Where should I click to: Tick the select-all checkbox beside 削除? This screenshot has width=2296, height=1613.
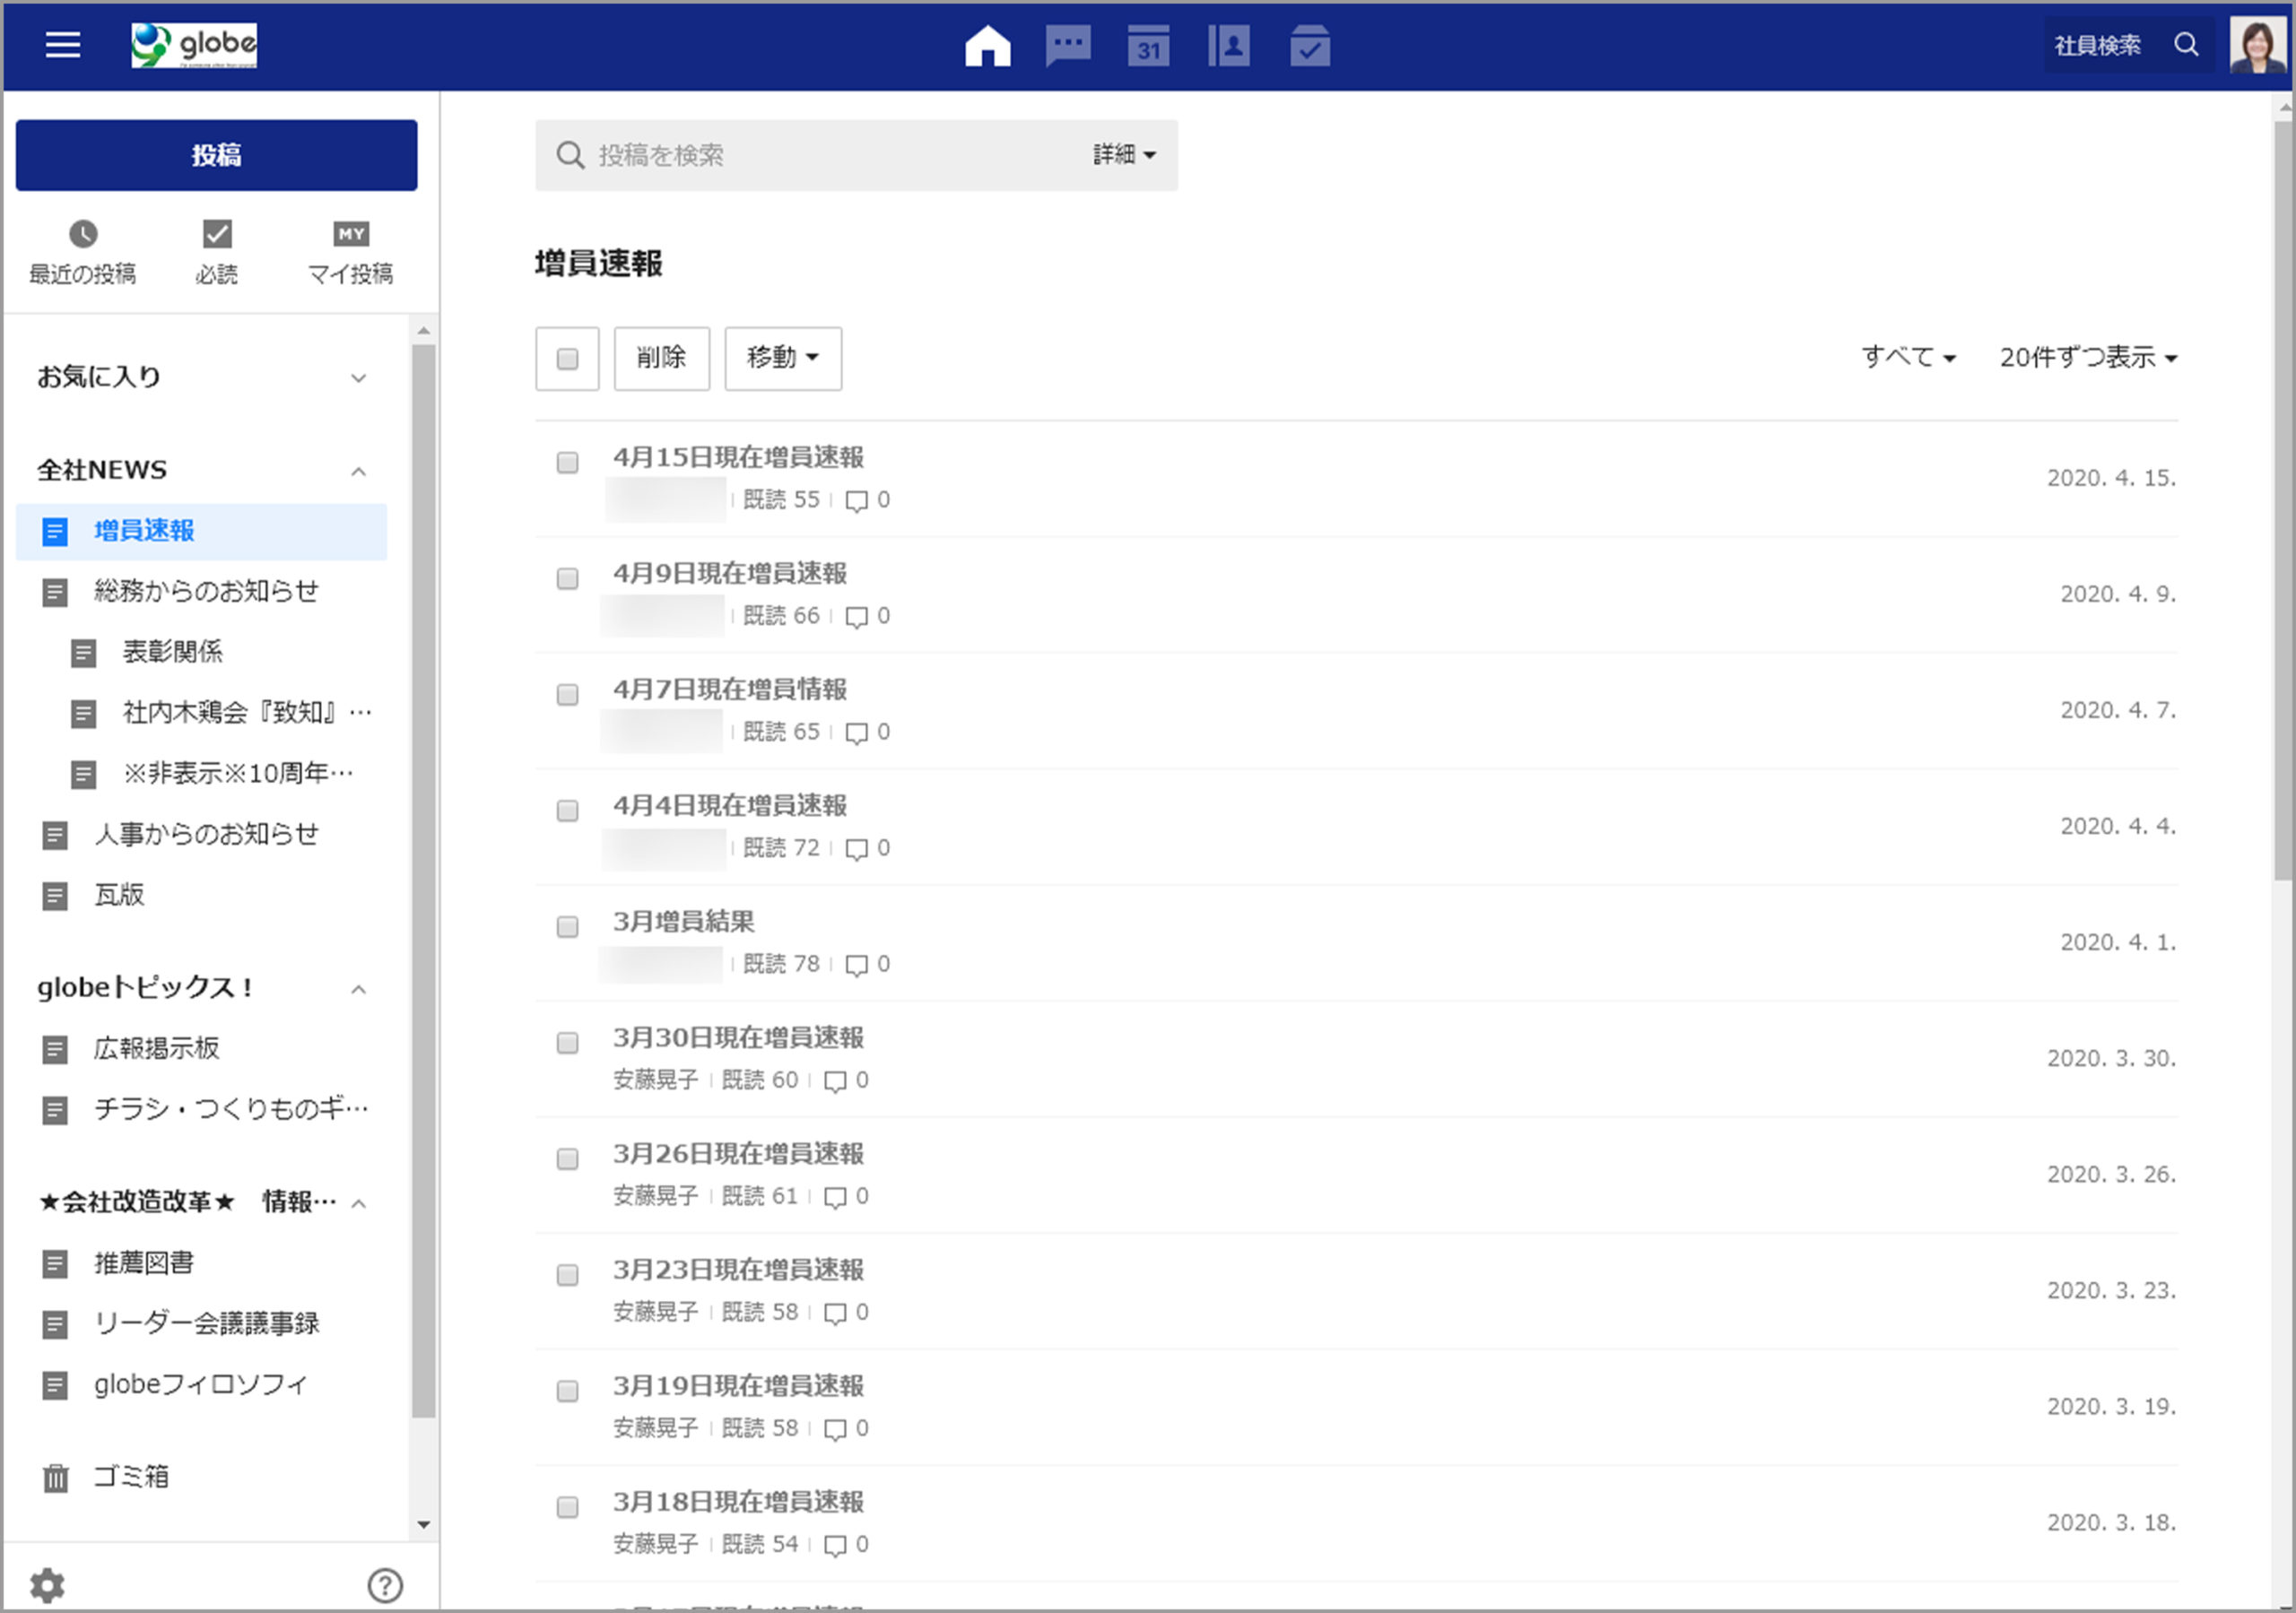tap(567, 358)
